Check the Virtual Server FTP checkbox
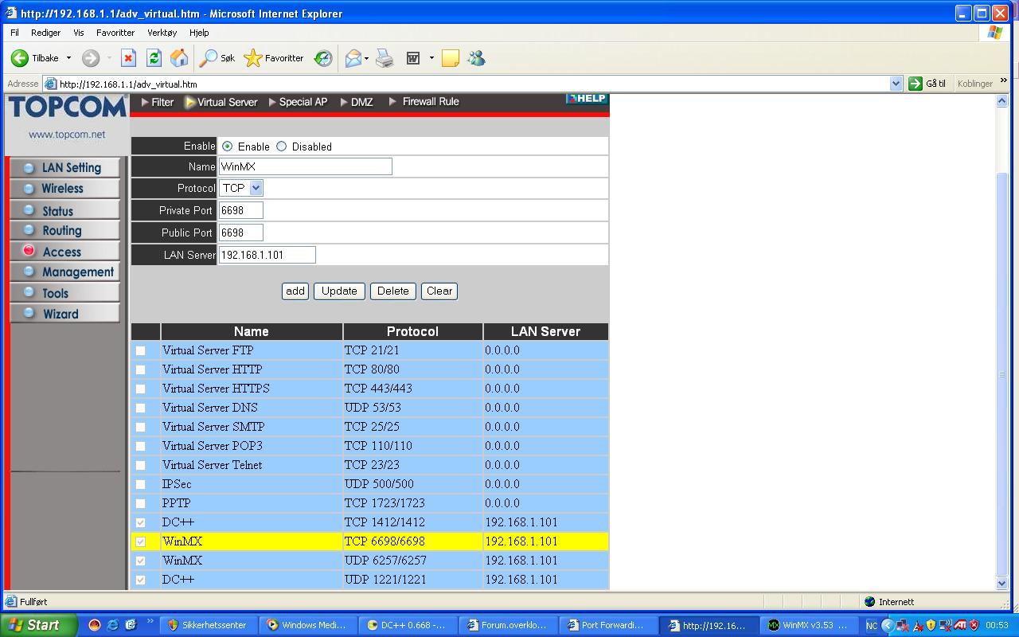The width and height of the screenshot is (1019, 637). point(141,350)
